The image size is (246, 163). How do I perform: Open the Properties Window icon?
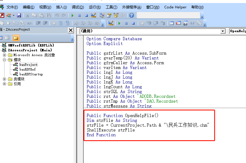point(109,15)
